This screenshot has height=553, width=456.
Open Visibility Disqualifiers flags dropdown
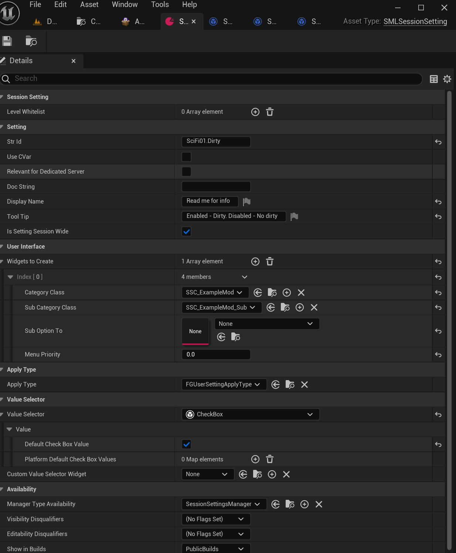(x=216, y=519)
